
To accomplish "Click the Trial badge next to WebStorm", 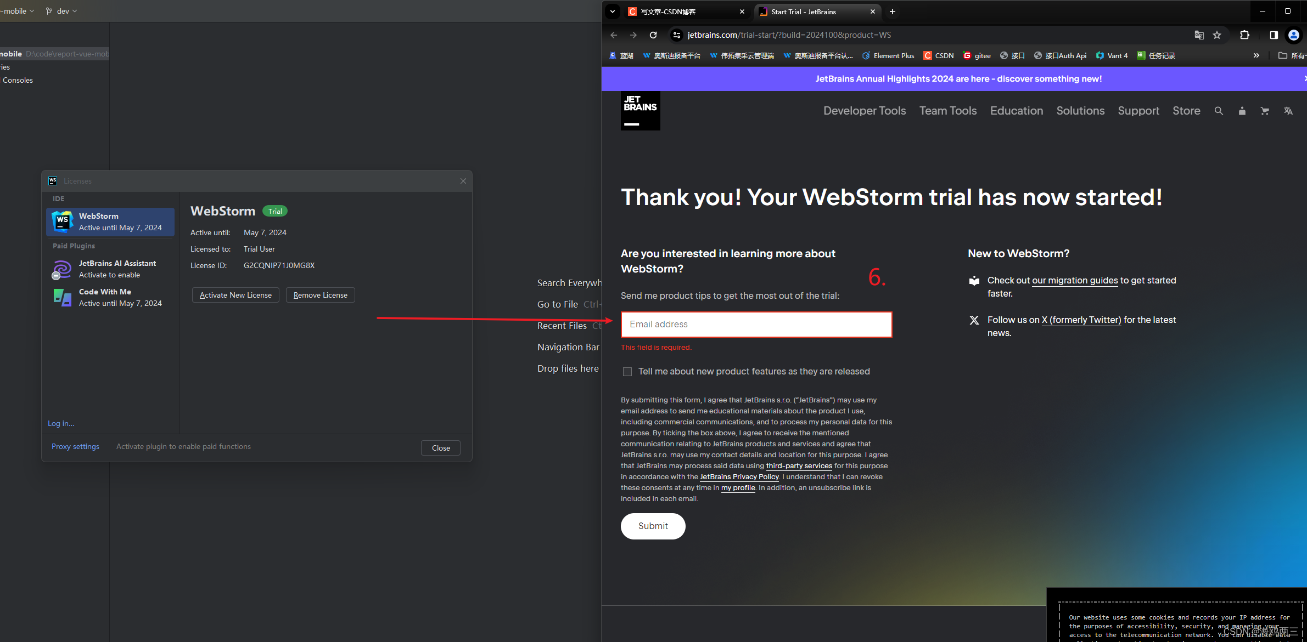I will click(275, 211).
